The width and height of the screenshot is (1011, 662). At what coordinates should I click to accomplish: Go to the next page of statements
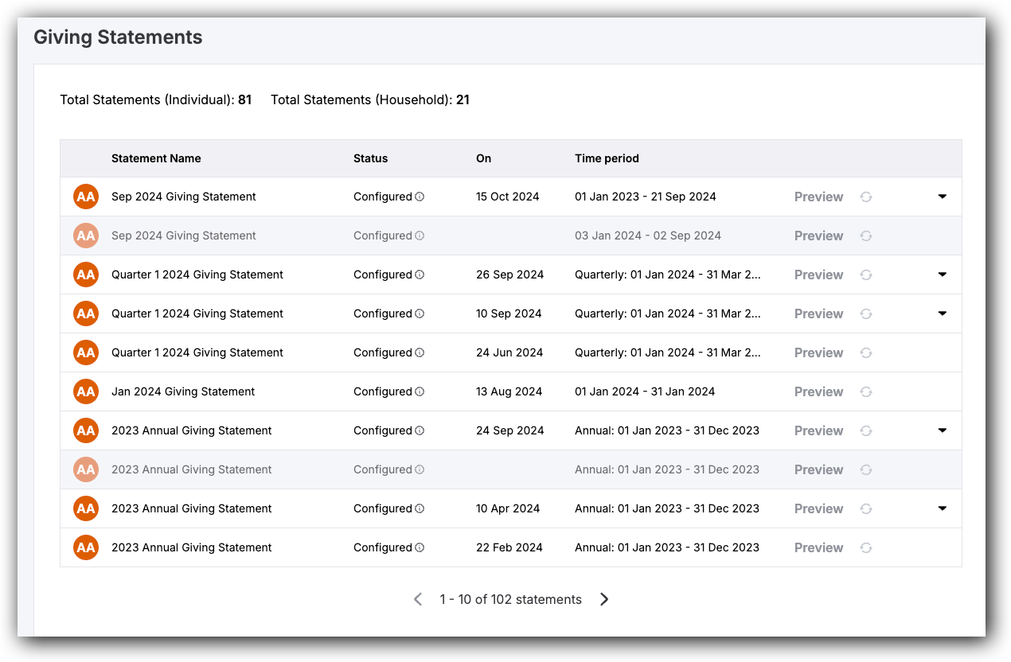tap(604, 599)
